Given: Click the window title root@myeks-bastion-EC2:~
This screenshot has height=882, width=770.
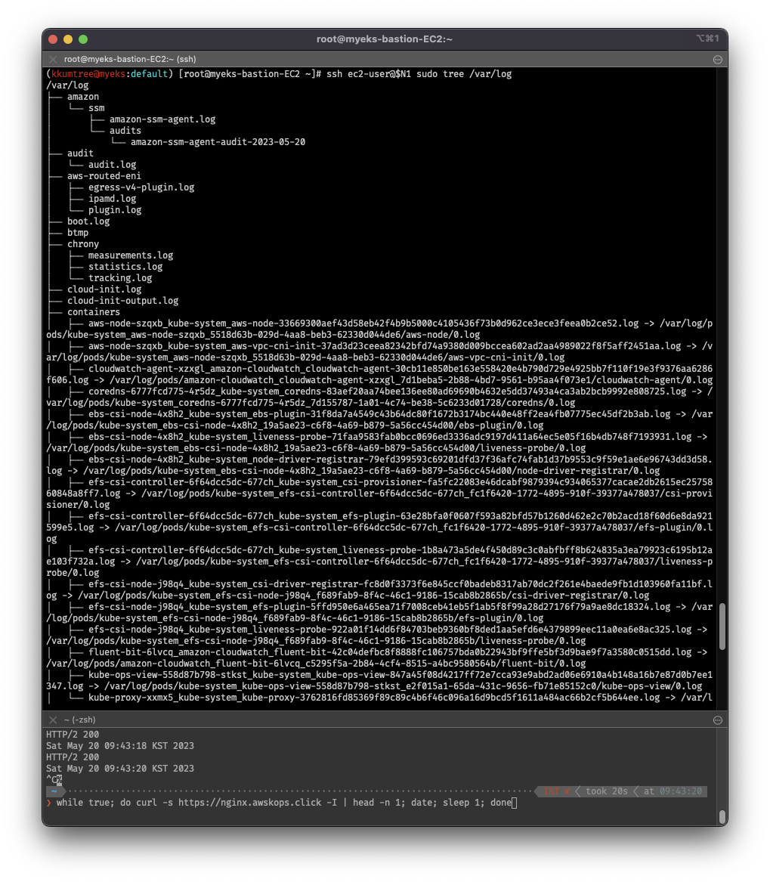Looking at the screenshot, I should pyautogui.click(x=384, y=39).
